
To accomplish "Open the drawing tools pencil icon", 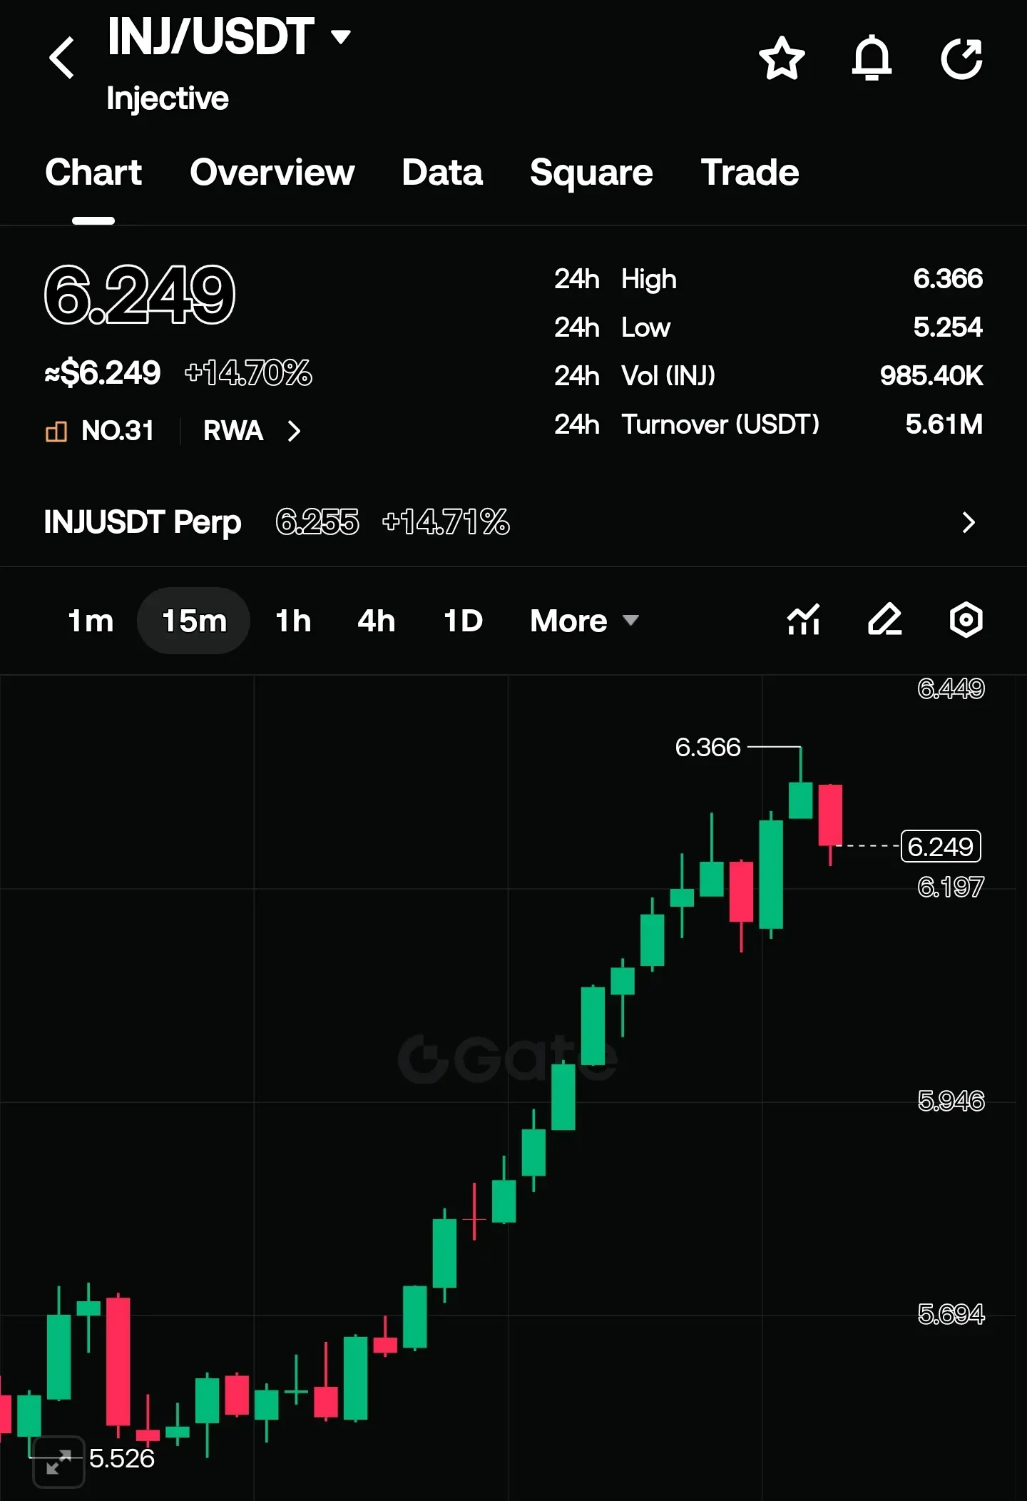I will coord(885,619).
